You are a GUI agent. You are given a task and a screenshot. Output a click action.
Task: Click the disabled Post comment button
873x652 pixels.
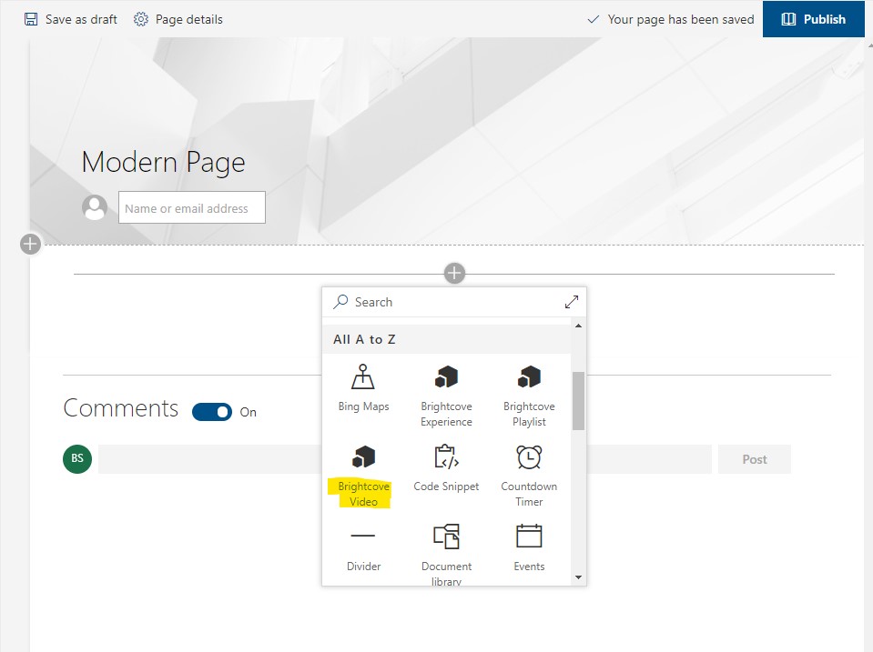coord(754,459)
